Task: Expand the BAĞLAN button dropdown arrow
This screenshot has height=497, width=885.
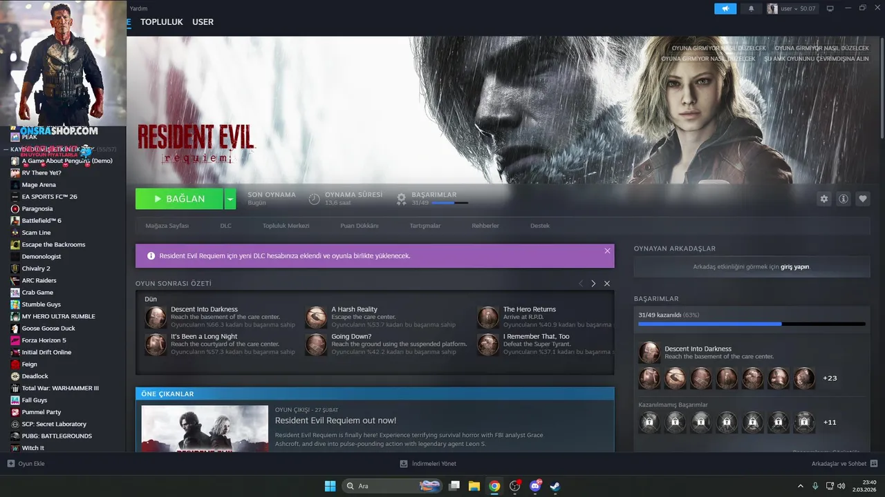Action: coord(230,199)
